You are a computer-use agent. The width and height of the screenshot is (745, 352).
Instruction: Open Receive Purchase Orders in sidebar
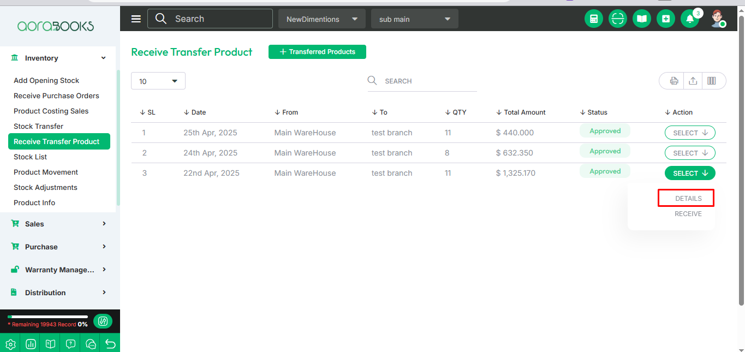click(x=56, y=96)
